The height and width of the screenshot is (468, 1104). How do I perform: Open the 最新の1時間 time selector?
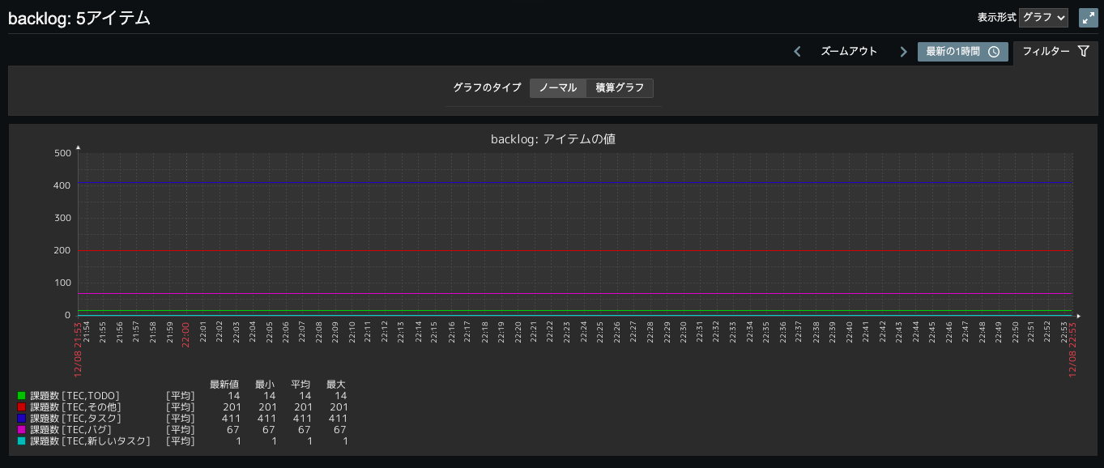pos(962,52)
